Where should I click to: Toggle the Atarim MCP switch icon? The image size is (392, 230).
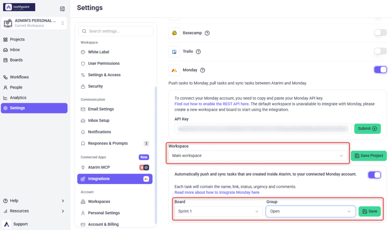[144, 167]
